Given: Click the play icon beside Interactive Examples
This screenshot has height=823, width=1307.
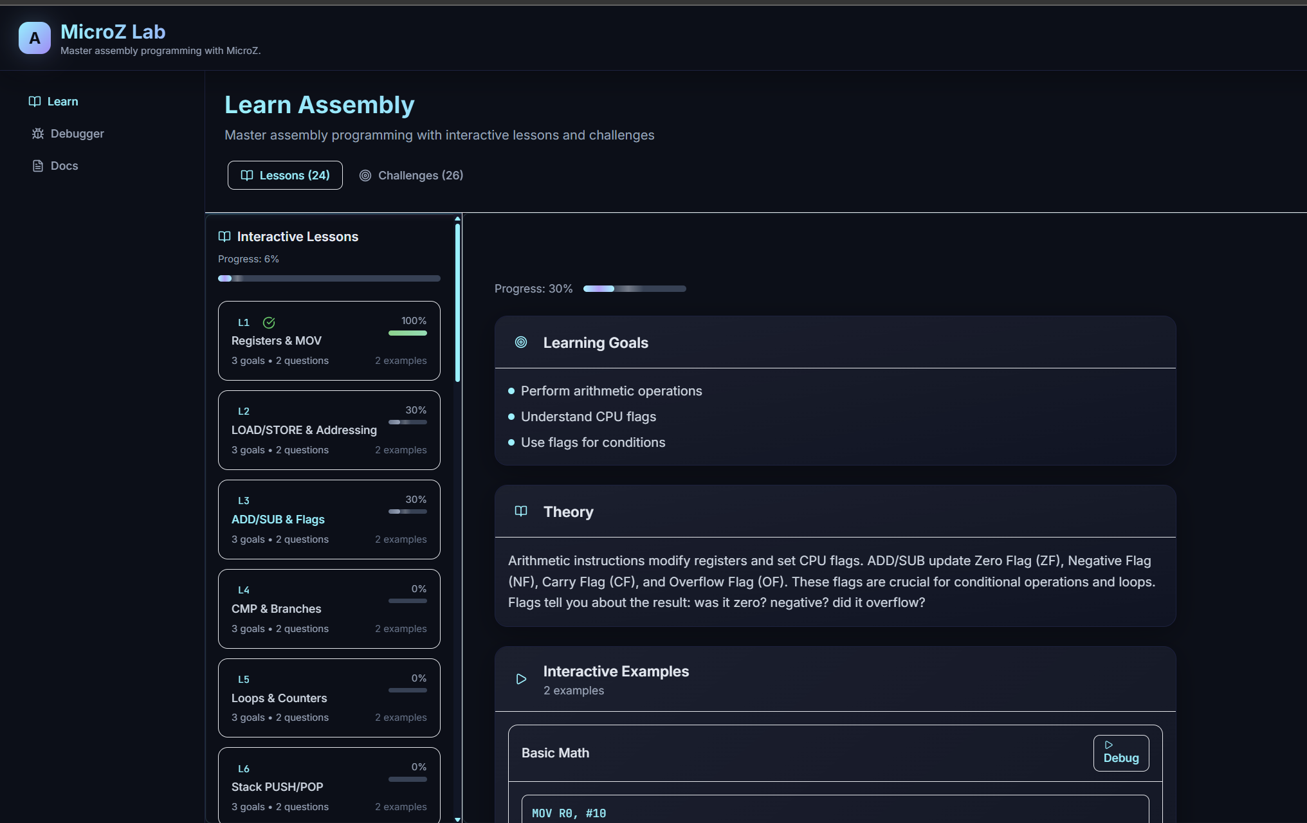Looking at the screenshot, I should pos(521,679).
